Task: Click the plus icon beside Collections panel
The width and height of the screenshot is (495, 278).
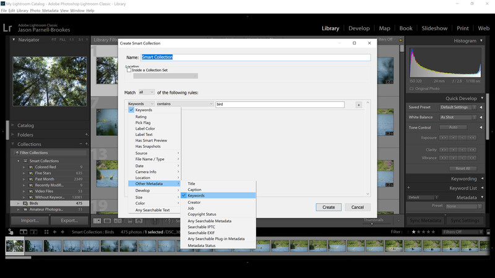Action: point(87,144)
